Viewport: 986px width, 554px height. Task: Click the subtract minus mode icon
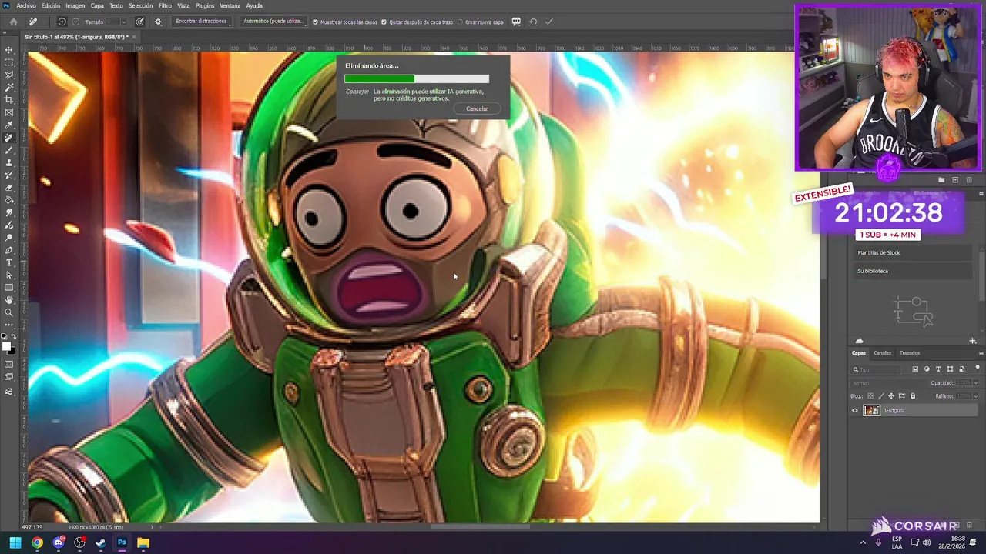pyautogui.click(x=75, y=22)
